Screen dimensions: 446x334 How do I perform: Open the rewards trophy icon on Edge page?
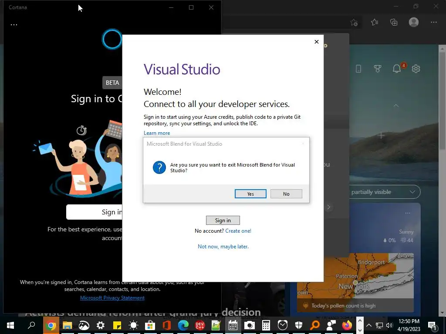(378, 68)
